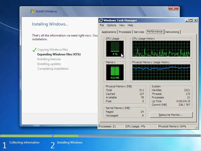The height and width of the screenshot is (151, 201).
Task: Open Resource Monitor
Action: [171, 115]
